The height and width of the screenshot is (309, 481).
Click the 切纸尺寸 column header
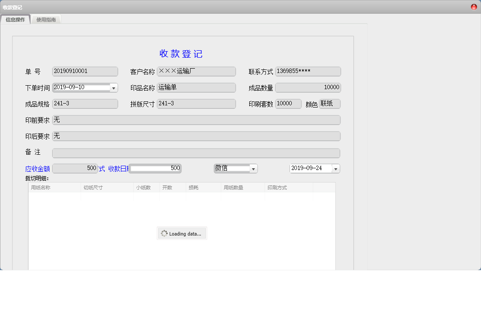(x=107, y=187)
